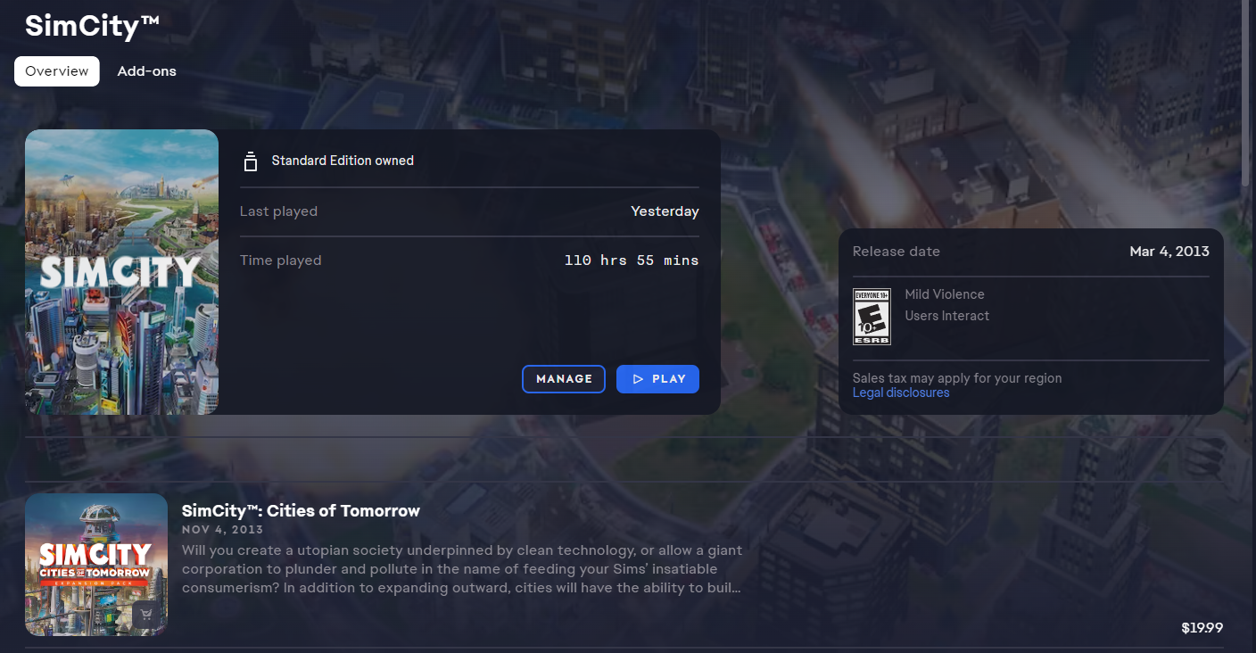
Task: Switch to the Overview tab
Action: click(x=57, y=71)
